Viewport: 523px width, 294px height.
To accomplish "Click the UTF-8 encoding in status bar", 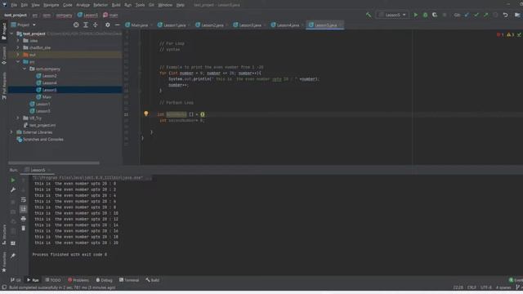I will pyautogui.click(x=485, y=287).
